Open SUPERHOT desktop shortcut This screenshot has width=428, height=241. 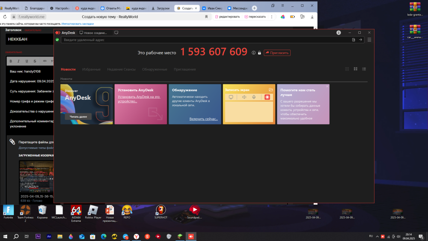[161, 212]
